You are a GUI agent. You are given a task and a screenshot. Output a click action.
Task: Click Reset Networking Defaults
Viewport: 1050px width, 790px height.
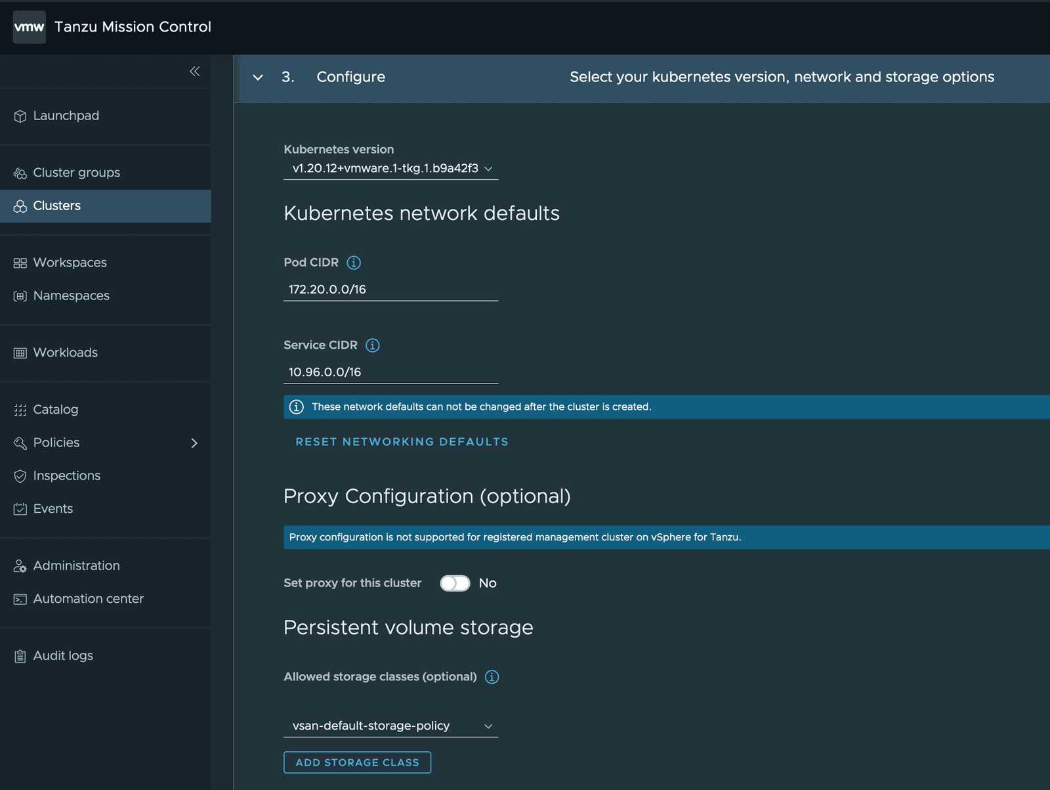402,441
